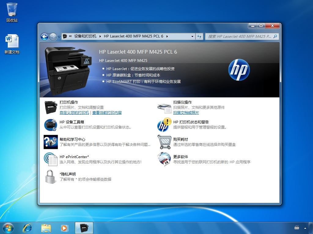
Task: Click the HP 设备工具箱 heading
Action: (72, 122)
